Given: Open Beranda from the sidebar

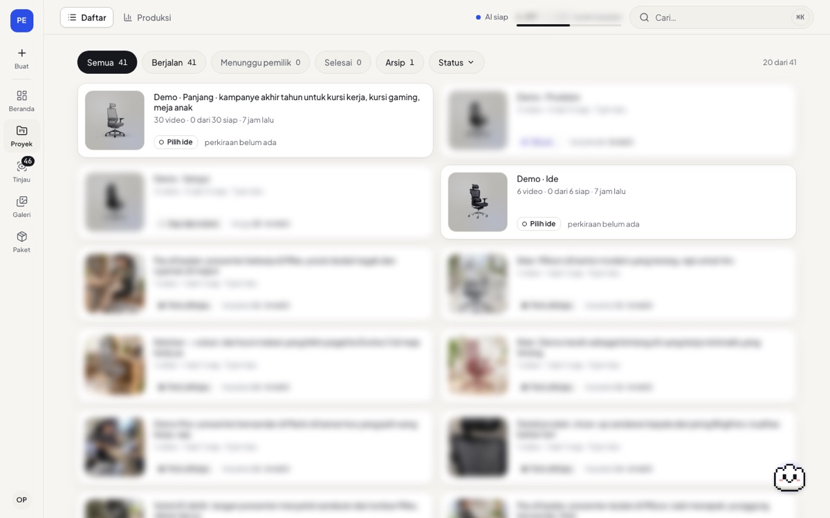Looking at the screenshot, I should tap(21, 101).
